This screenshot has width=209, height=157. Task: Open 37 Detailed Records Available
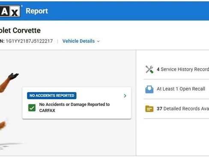183,109
